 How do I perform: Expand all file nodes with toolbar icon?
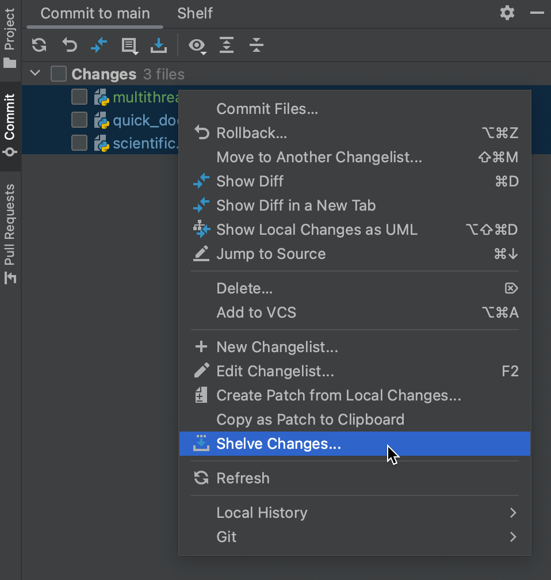point(226,45)
